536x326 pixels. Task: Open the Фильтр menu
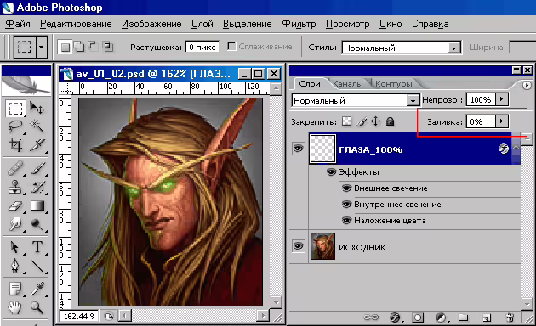click(x=299, y=24)
